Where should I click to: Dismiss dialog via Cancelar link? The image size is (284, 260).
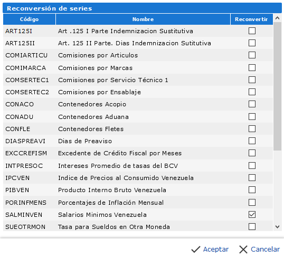[265, 249]
